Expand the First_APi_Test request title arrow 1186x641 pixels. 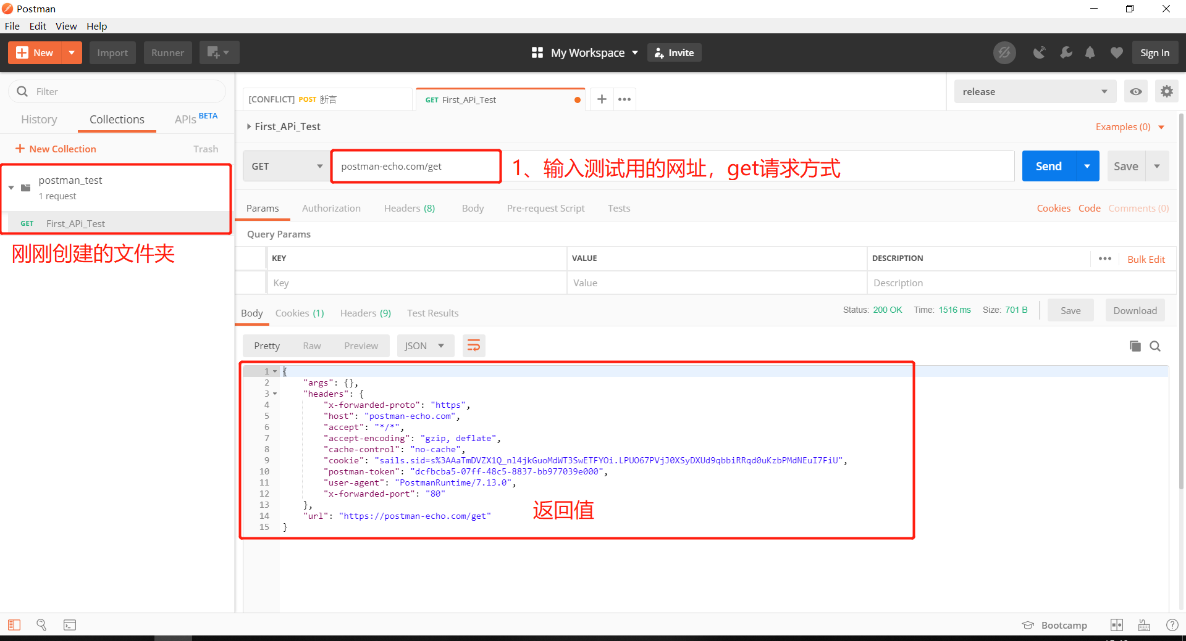pyautogui.click(x=249, y=126)
